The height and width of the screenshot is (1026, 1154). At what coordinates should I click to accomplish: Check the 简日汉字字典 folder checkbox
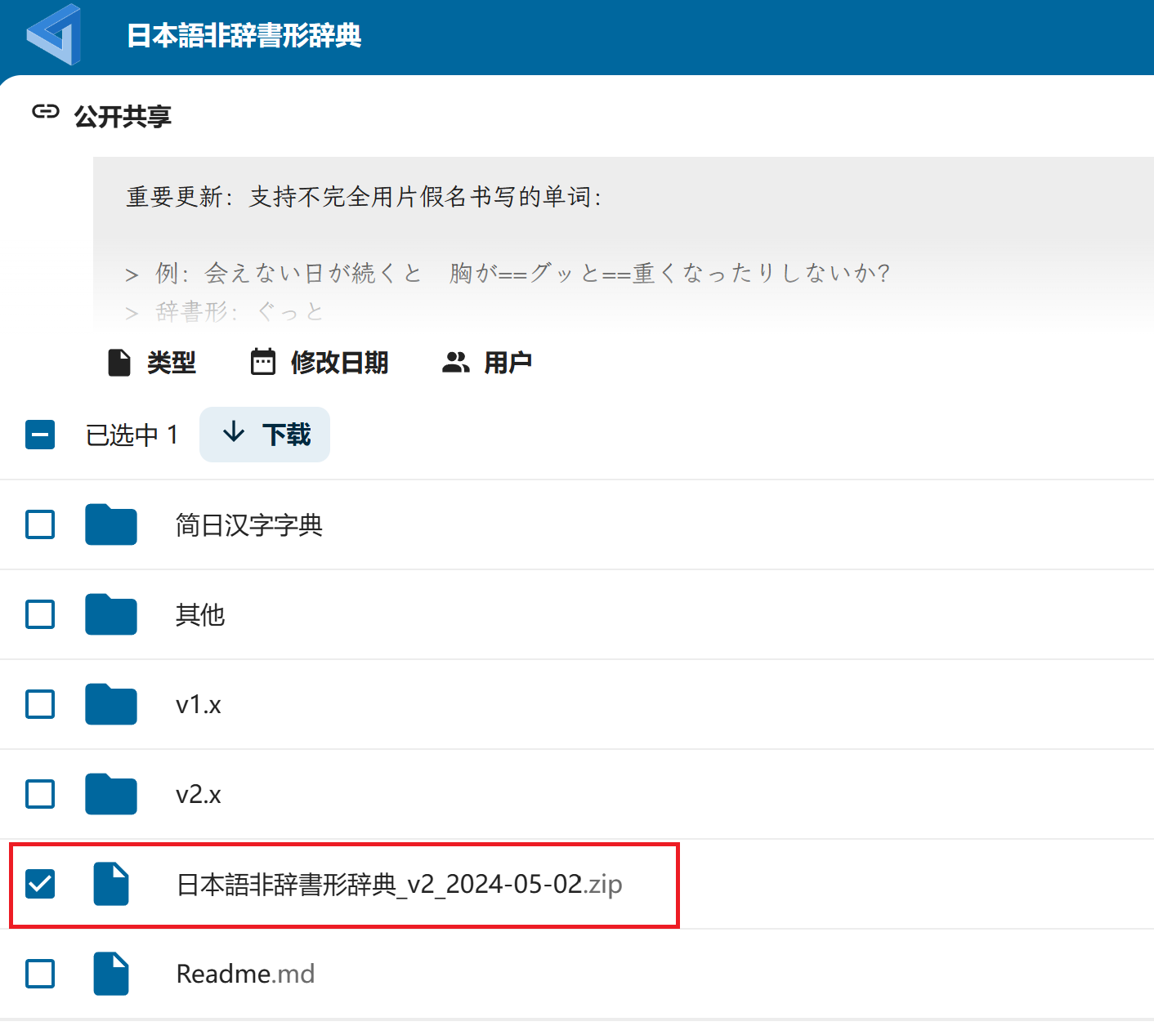(x=40, y=524)
